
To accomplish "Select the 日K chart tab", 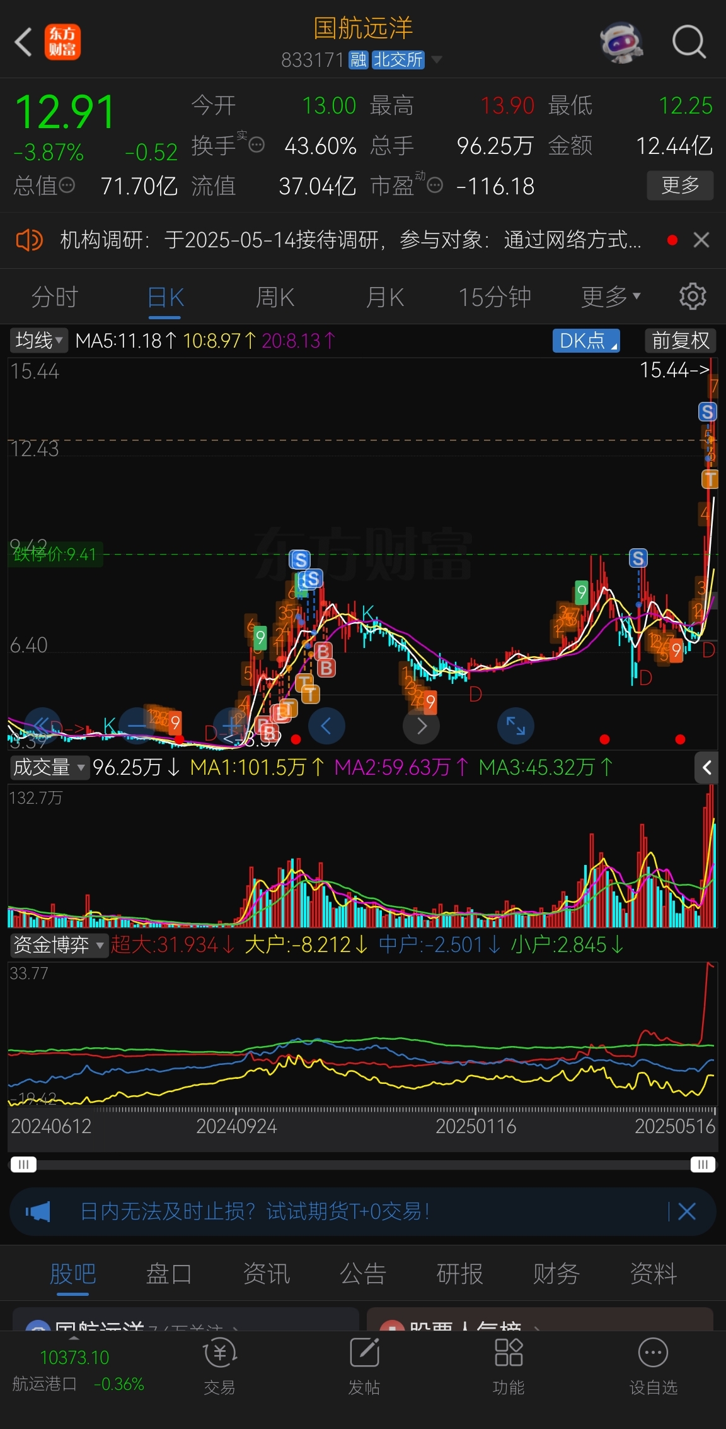I will click(165, 297).
